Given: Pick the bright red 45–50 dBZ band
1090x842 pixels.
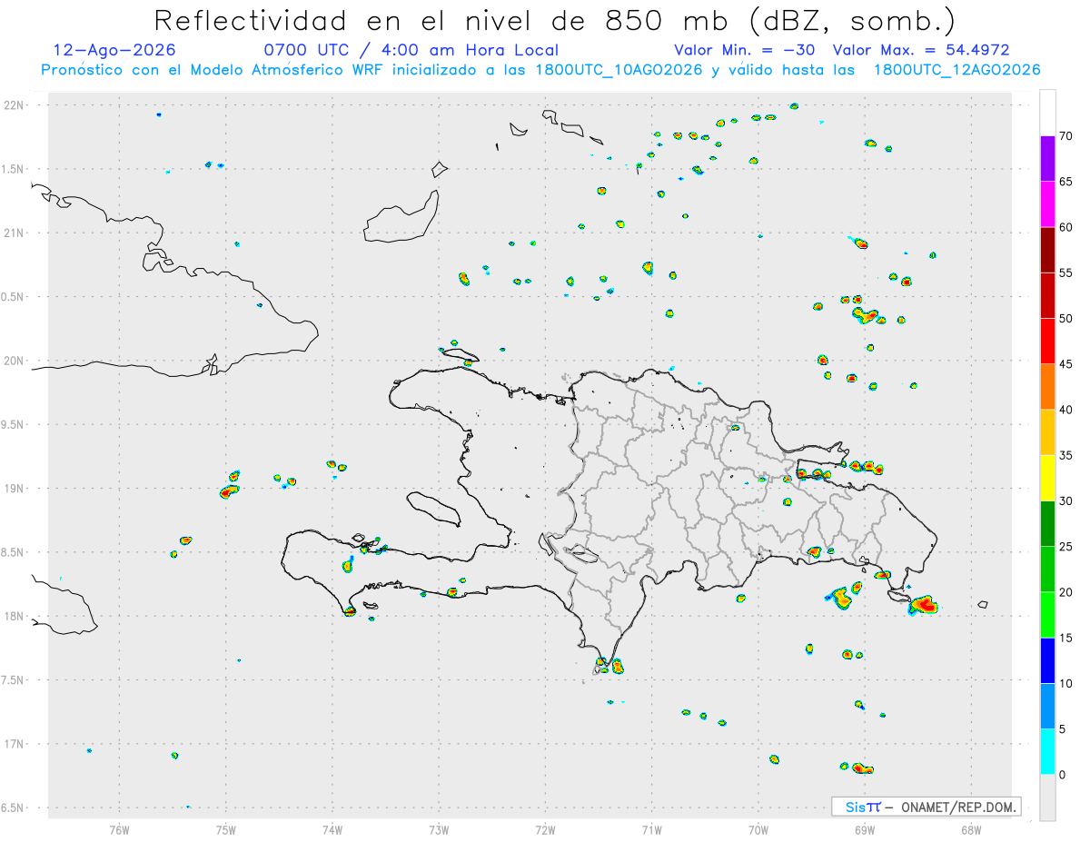Looking at the screenshot, I should click(1047, 341).
